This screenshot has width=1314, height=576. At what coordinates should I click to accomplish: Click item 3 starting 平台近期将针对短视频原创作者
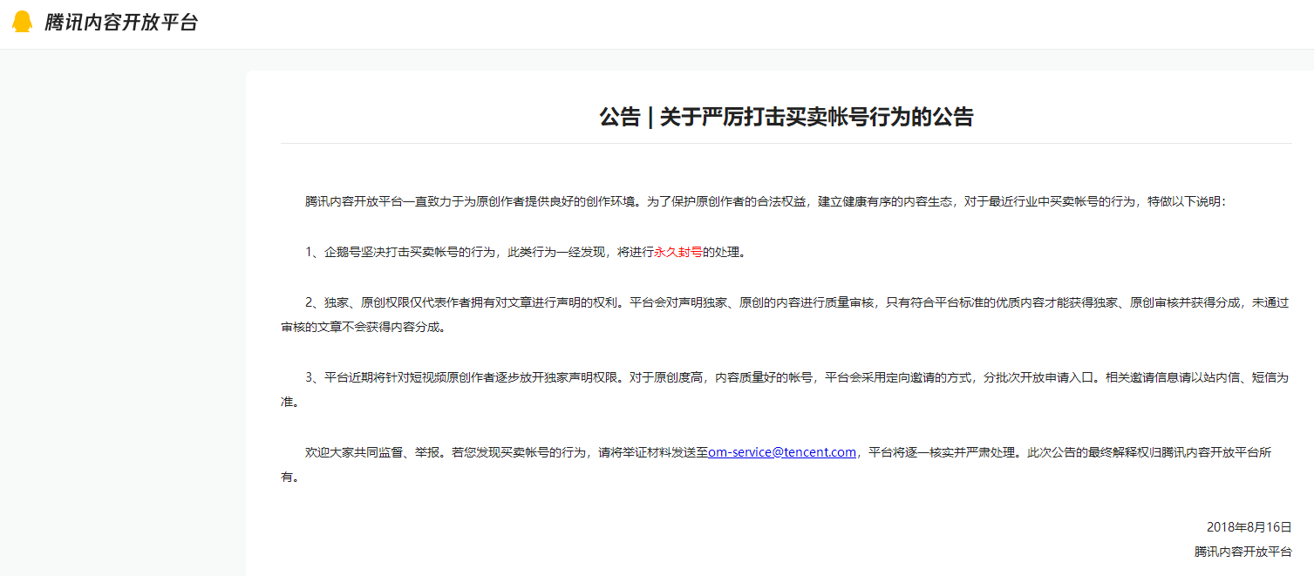785,390
